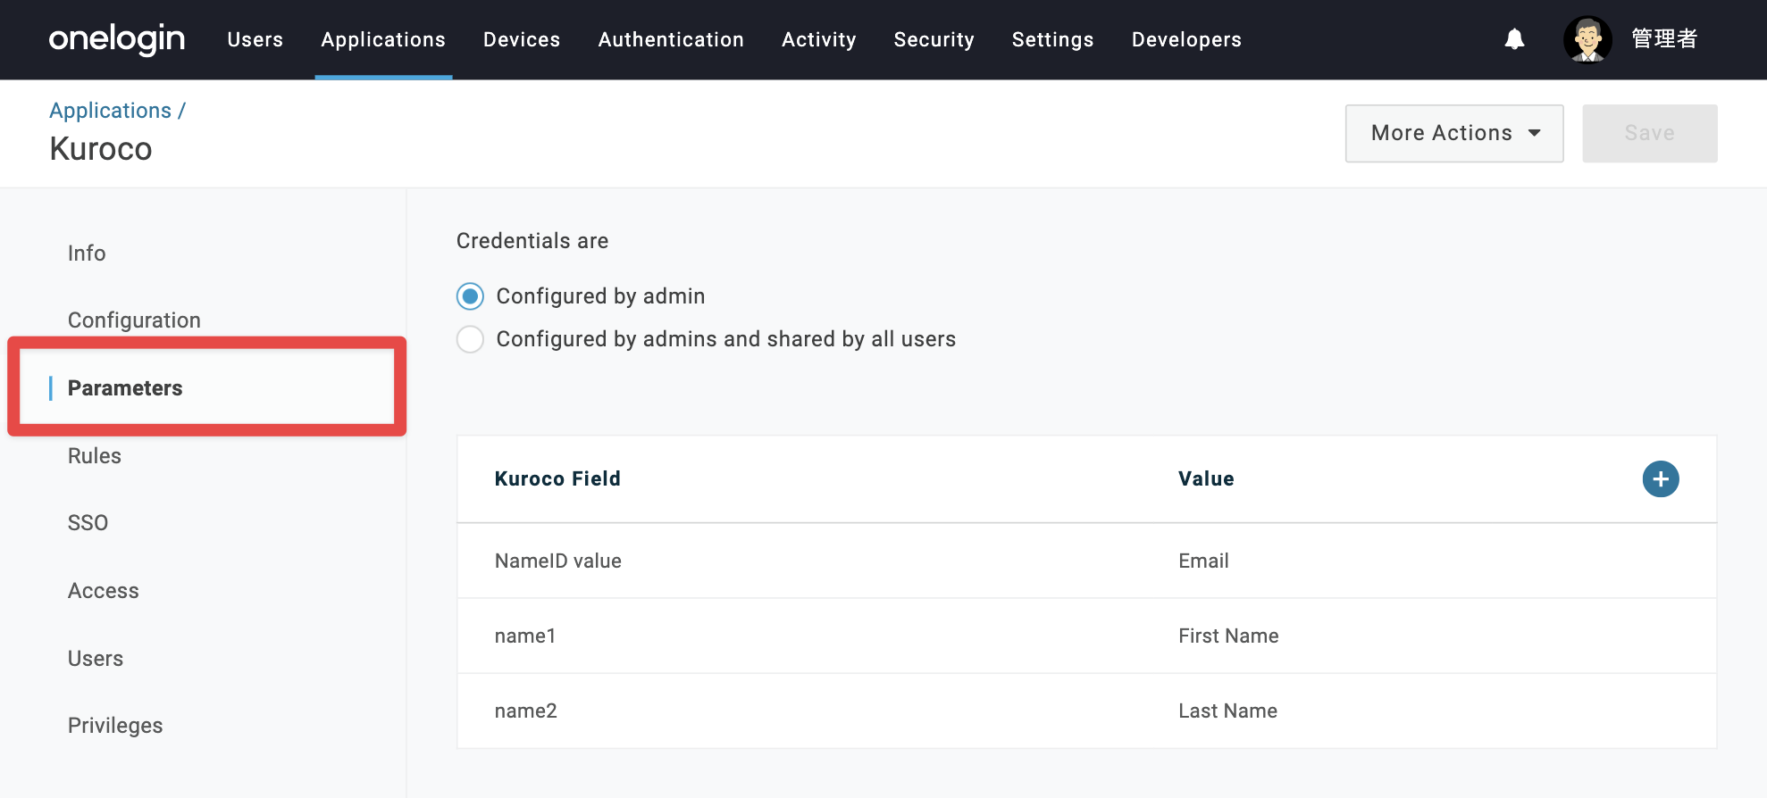Select Configured by admins and shared radio
The image size is (1767, 798).
[470, 339]
